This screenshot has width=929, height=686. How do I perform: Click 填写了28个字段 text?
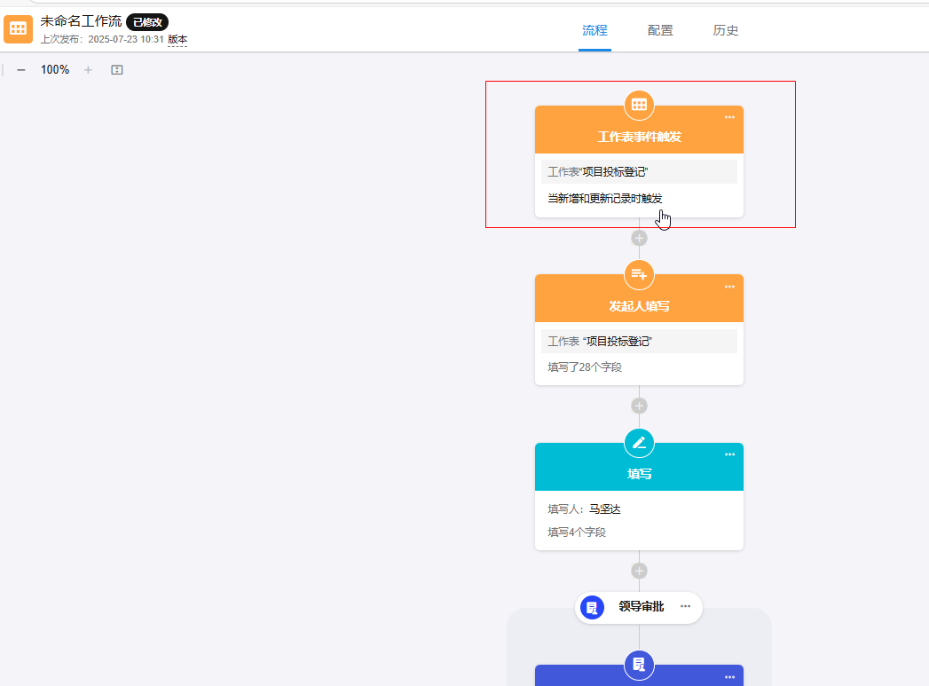[585, 367]
